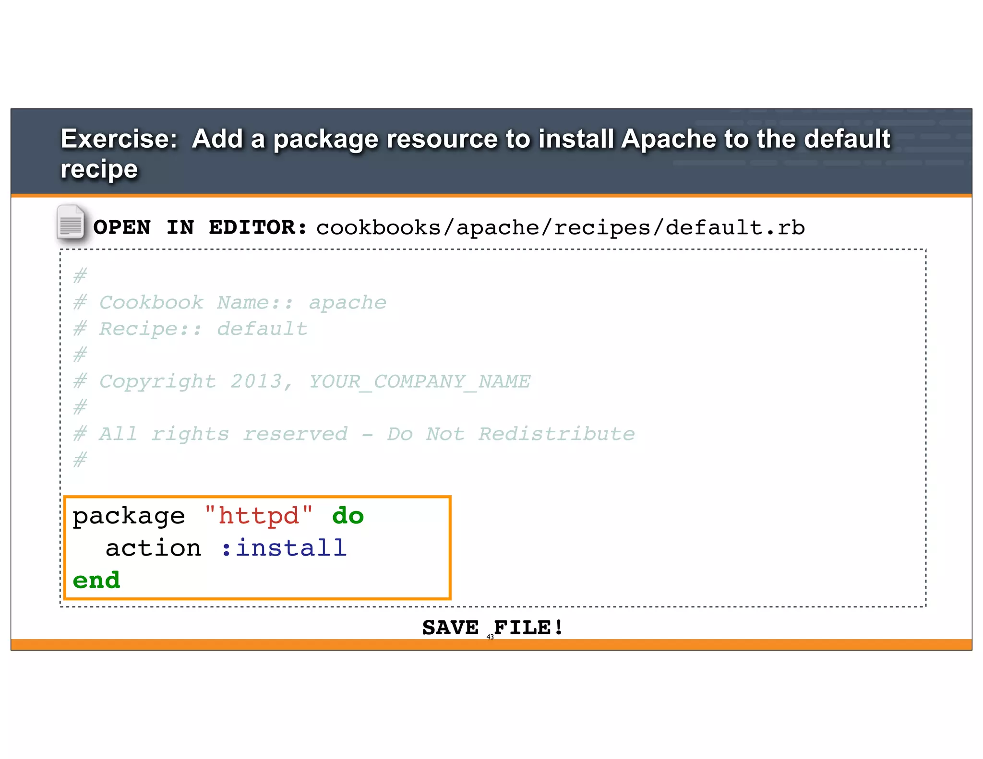Screen dimensions: 983x759
Task: Click the code line 'package "httpd" do'
Action: pos(218,516)
